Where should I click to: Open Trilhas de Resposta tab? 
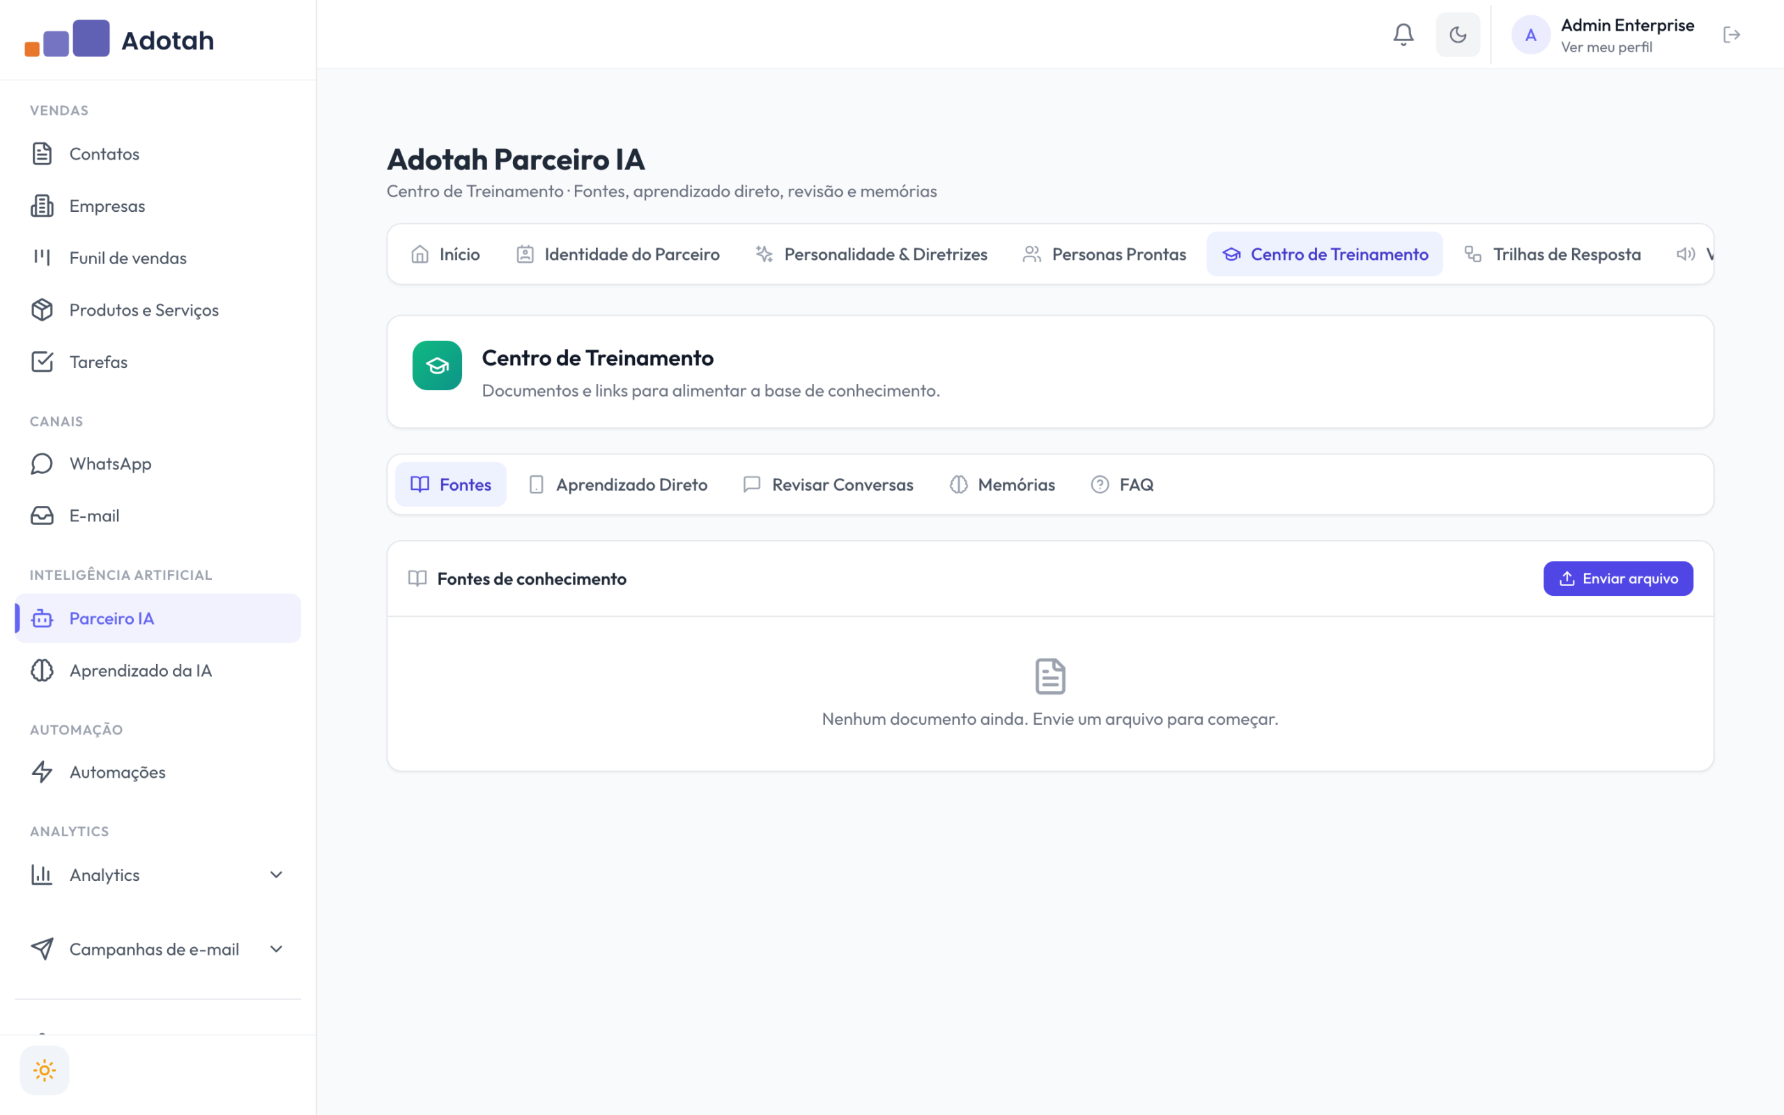coord(1553,254)
